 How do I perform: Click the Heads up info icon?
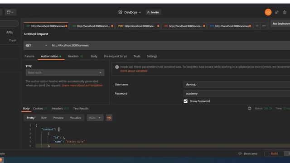point(117,67)
